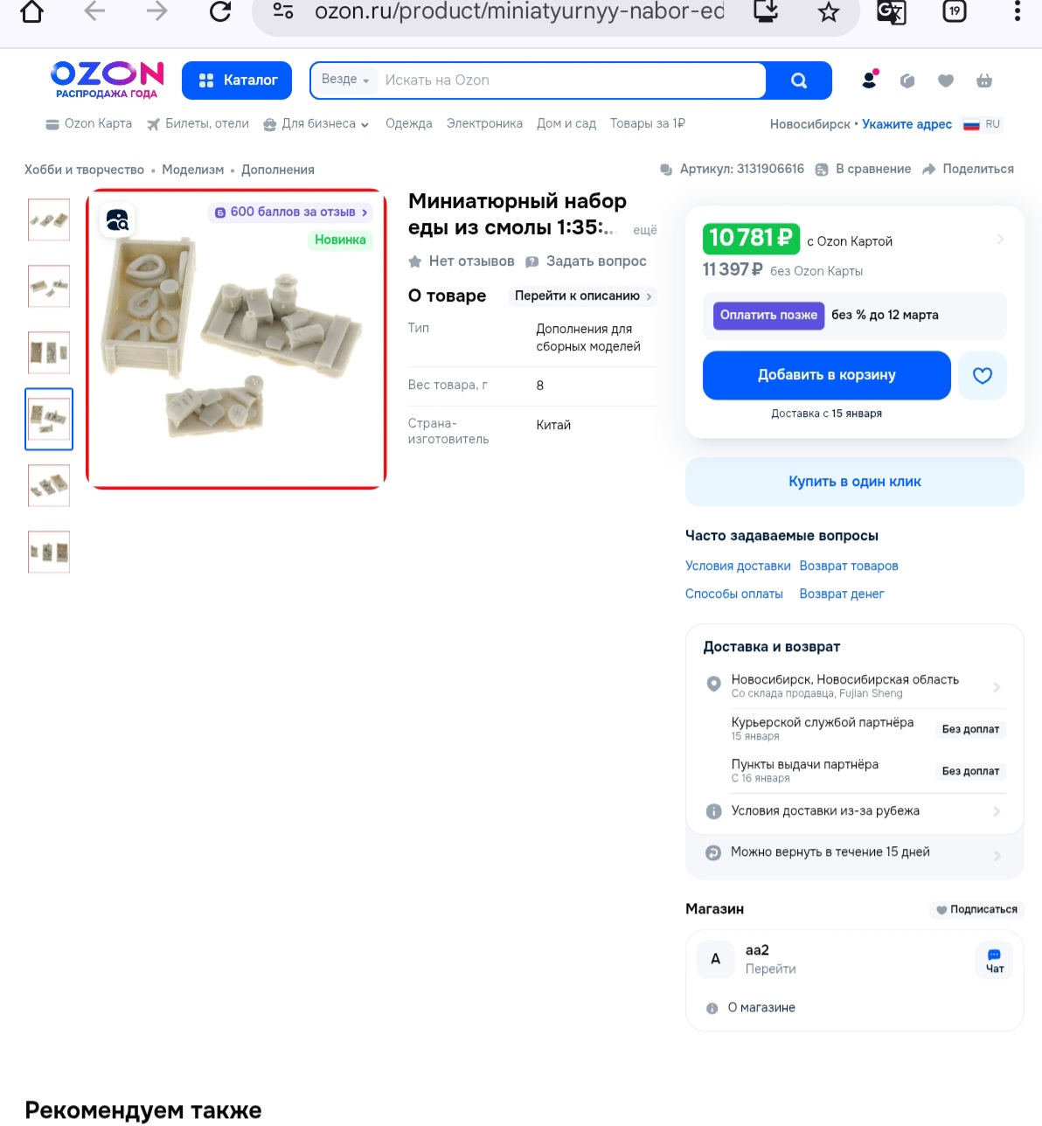Reload the page with the browser refresh icon
This screenshot has width=1042, height=1126.
click(220, 11)
